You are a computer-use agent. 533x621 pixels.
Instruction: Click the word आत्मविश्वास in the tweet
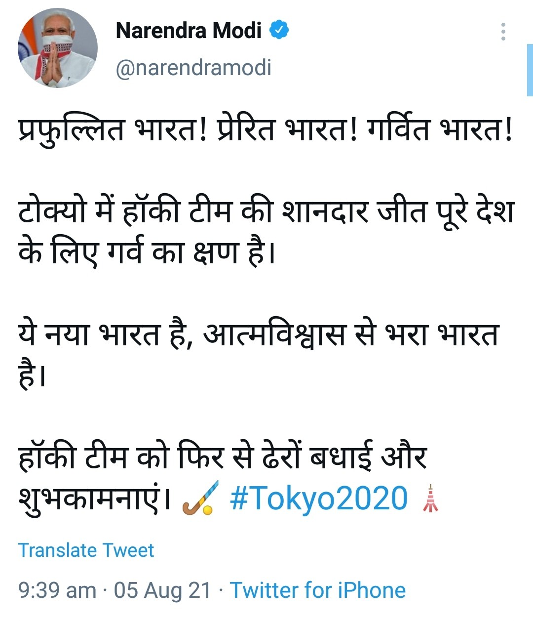pyautogui.click(x=274, y=334)
